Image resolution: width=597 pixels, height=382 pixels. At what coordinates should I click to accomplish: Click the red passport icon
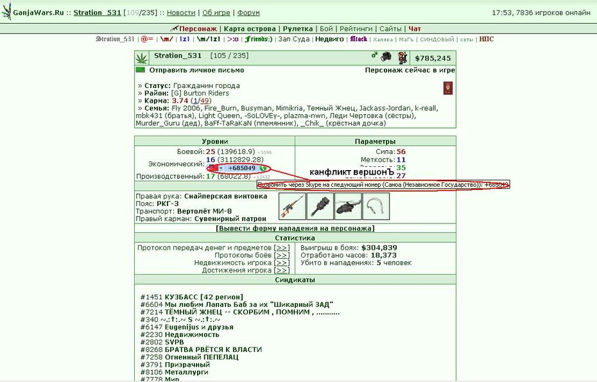[x=448, y=88]
